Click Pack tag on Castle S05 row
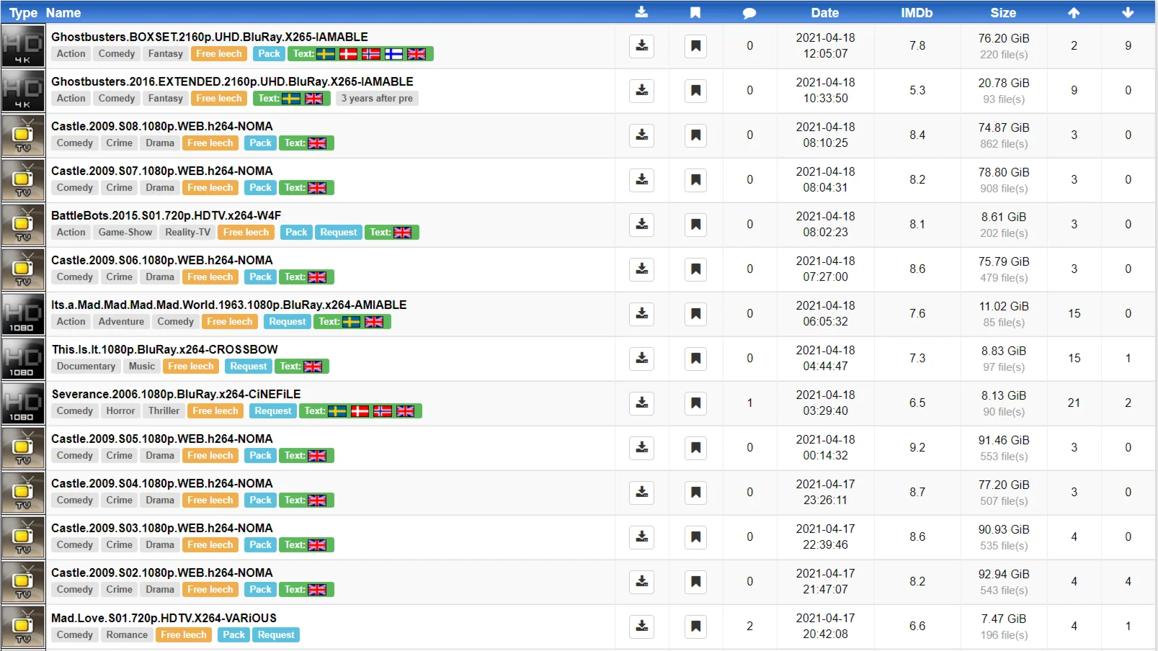The image size is (1158, 651). [260, 455]
